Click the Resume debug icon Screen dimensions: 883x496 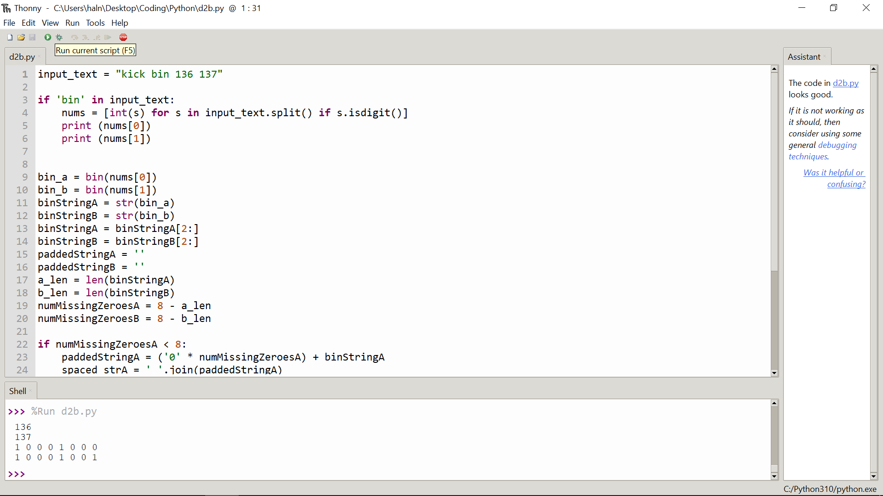click(108, 37)
